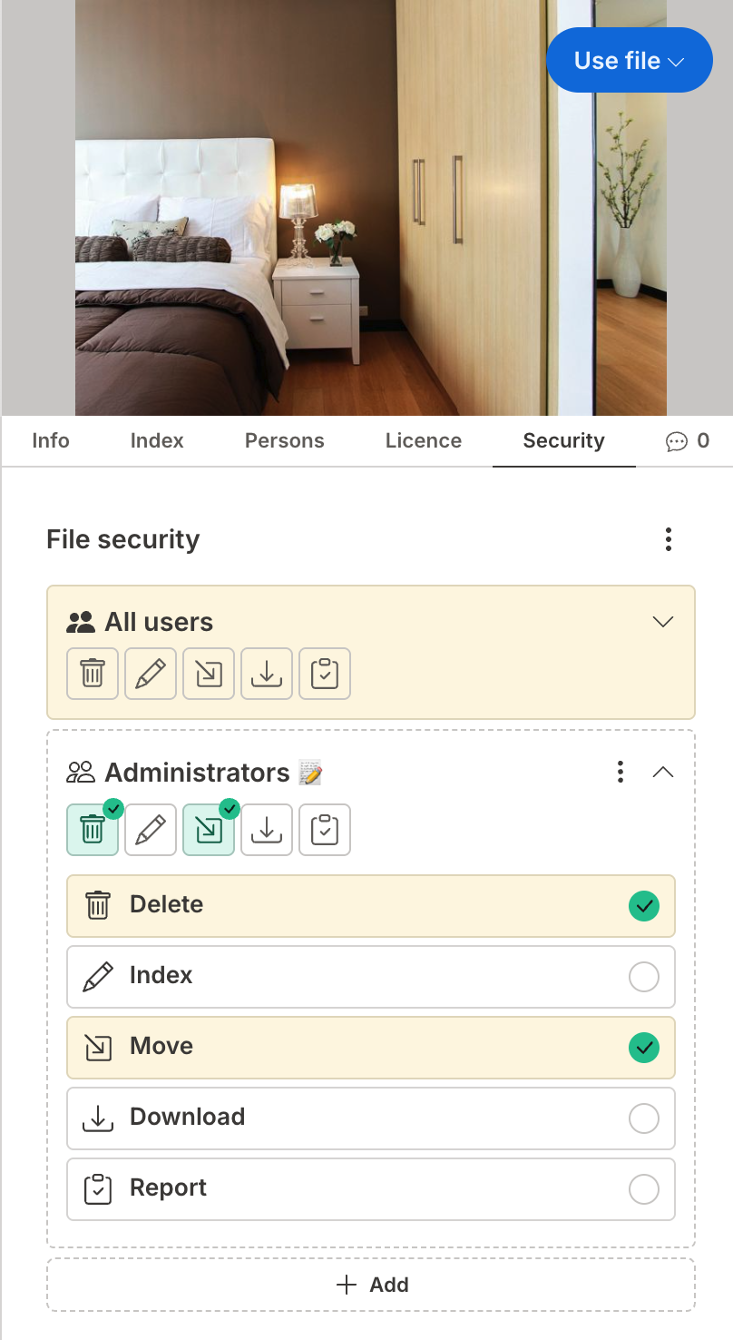This screenshot has width=733, height=1340.
Task: Enable the Index permission checkbox
Action: pyautogui.click(x=644, y=977)
